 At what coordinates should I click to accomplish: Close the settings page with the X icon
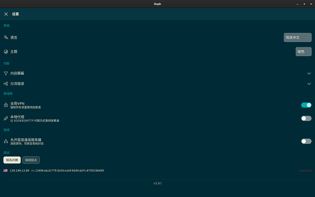click(6, 14)
